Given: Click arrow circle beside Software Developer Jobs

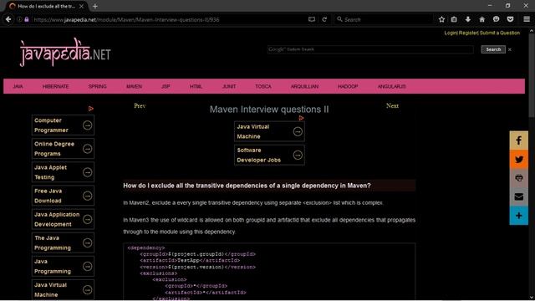Looking at the screenshot, I should point(298,155).
